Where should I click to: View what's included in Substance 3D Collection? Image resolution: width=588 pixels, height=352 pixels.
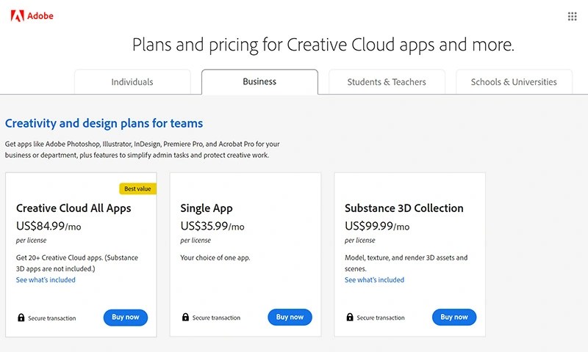pos(374,280)
